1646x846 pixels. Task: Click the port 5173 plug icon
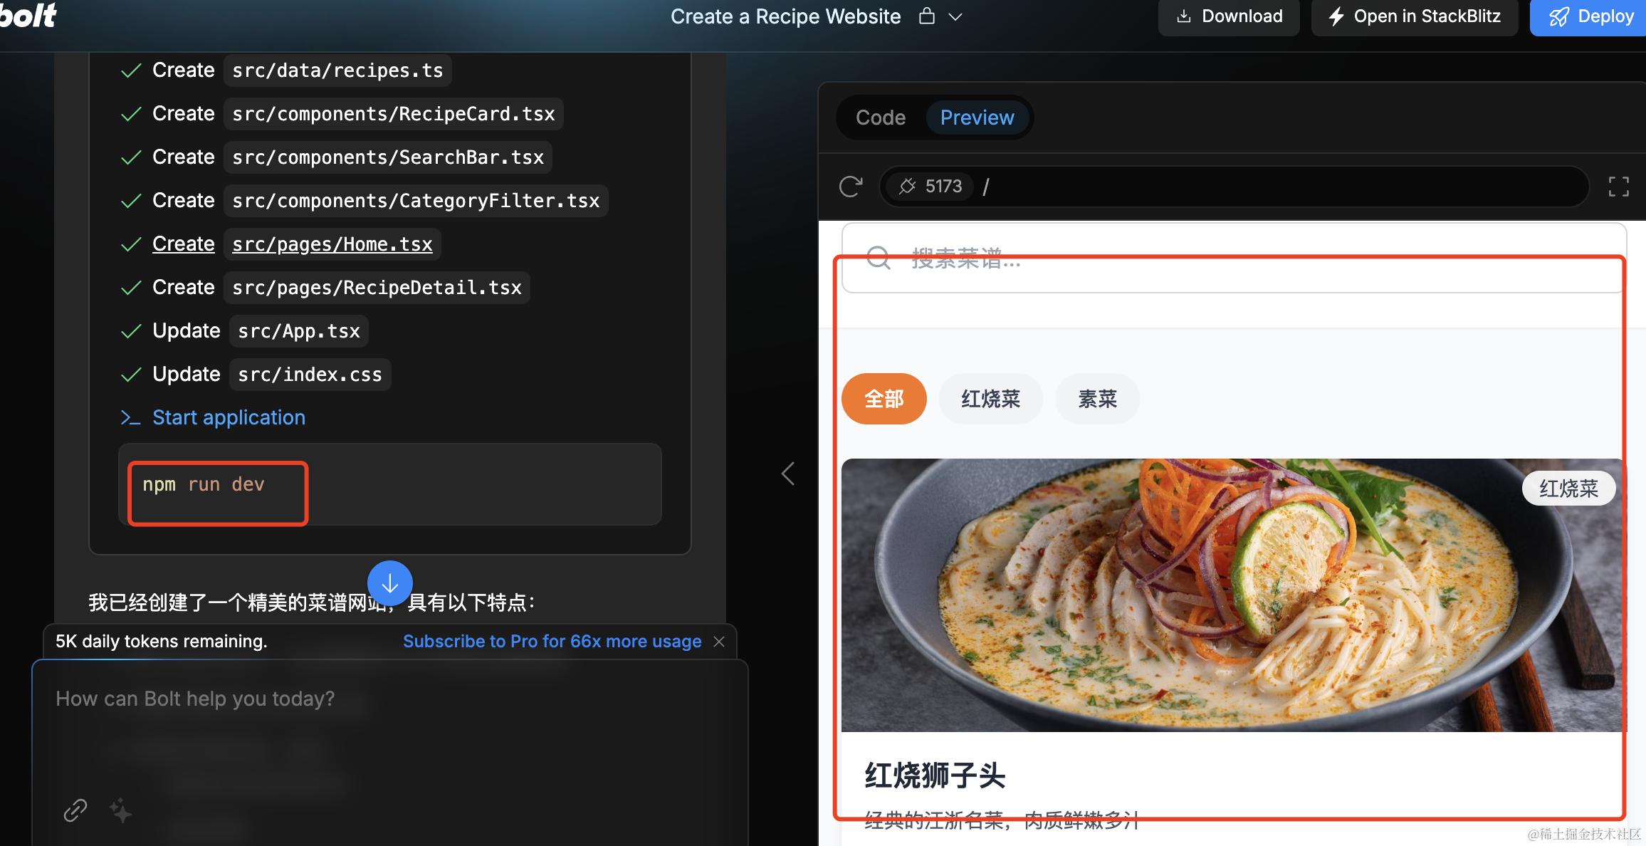coord(907,187)
